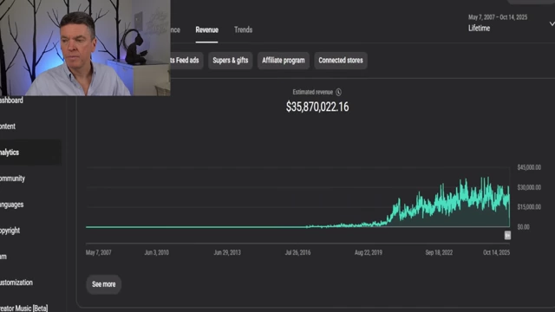Click the small marker icon below the chart's right end
This screenshot has height=312, width=555.
[507, 236]
